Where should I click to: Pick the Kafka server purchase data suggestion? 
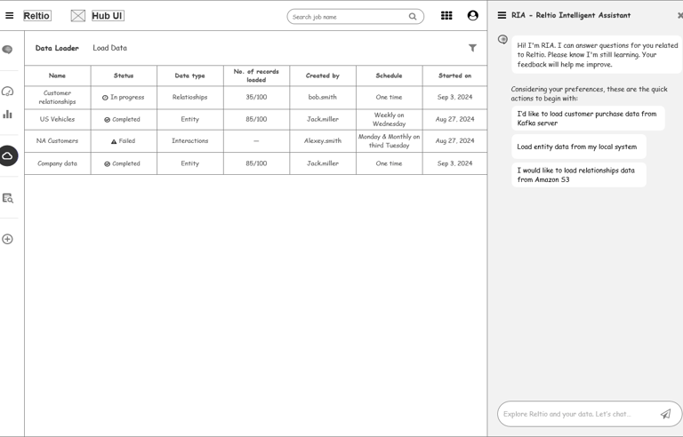(587, 118)
